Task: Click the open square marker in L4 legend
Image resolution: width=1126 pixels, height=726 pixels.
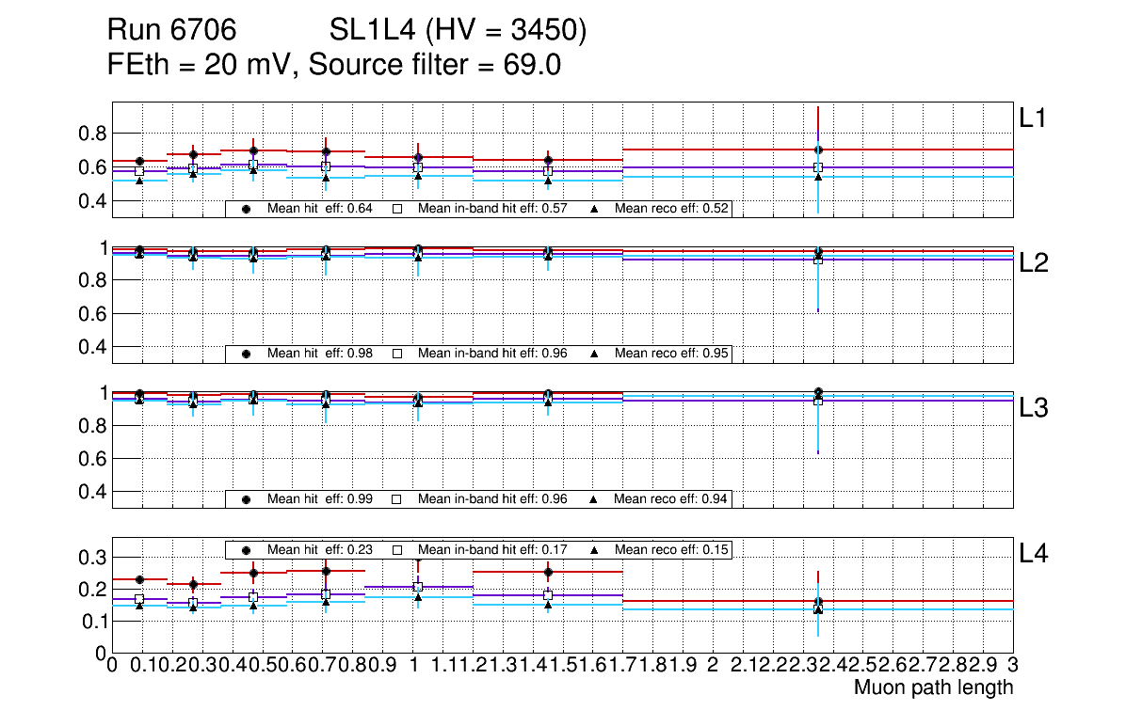Action: [x=397, y=549]
